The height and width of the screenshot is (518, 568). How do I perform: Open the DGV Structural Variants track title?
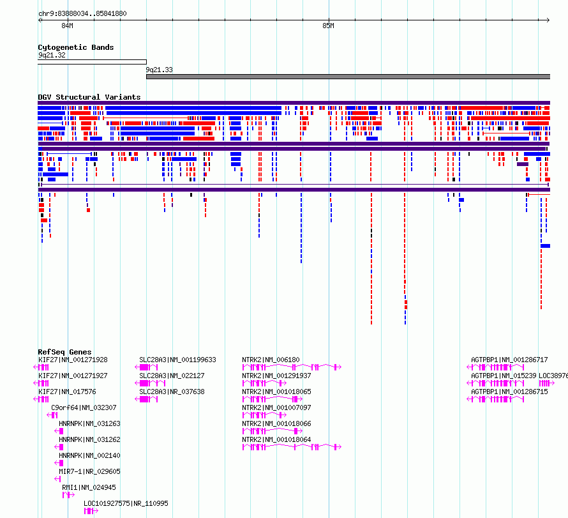89,97
